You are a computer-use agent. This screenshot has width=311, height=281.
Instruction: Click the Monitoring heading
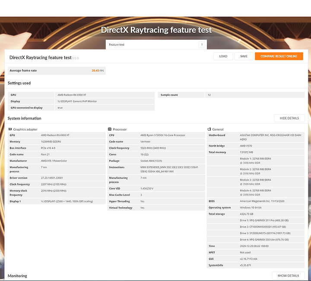(x=17, y=276)
